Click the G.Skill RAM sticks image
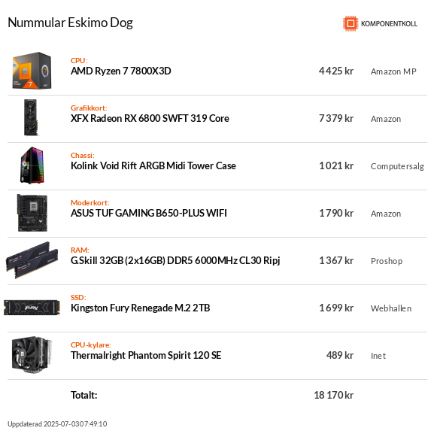 [x=32, y=260]
